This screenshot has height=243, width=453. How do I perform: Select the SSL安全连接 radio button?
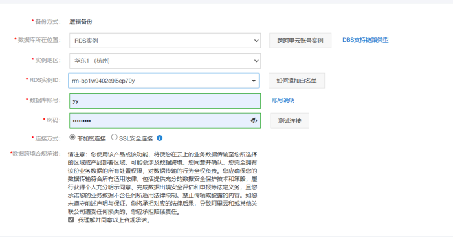[x=115, y=138]
